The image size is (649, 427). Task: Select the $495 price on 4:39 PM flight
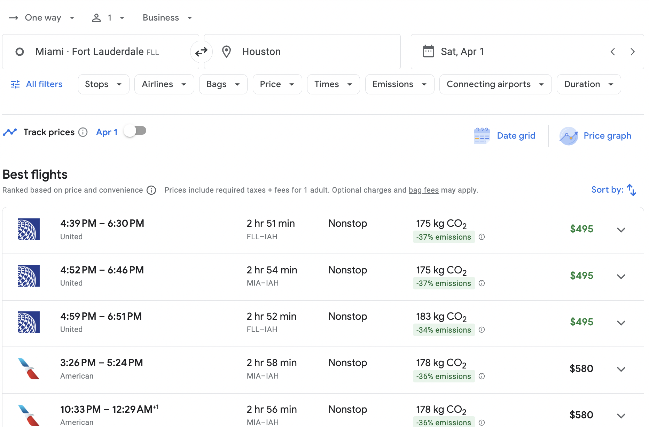click(581, 229)
